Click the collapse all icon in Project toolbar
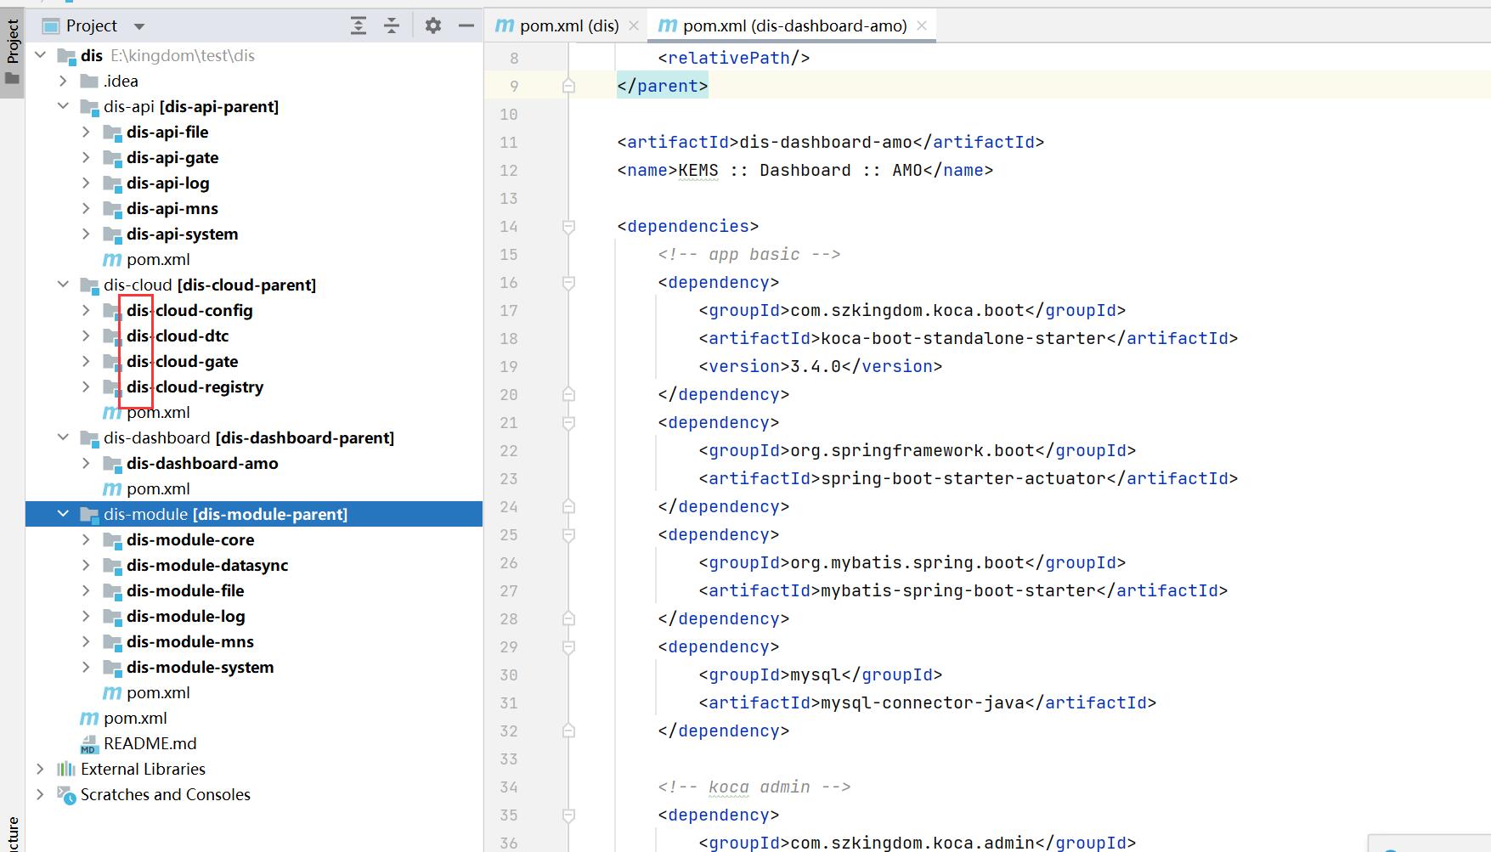Screen dimensions: 1491x852 (392, 25)
